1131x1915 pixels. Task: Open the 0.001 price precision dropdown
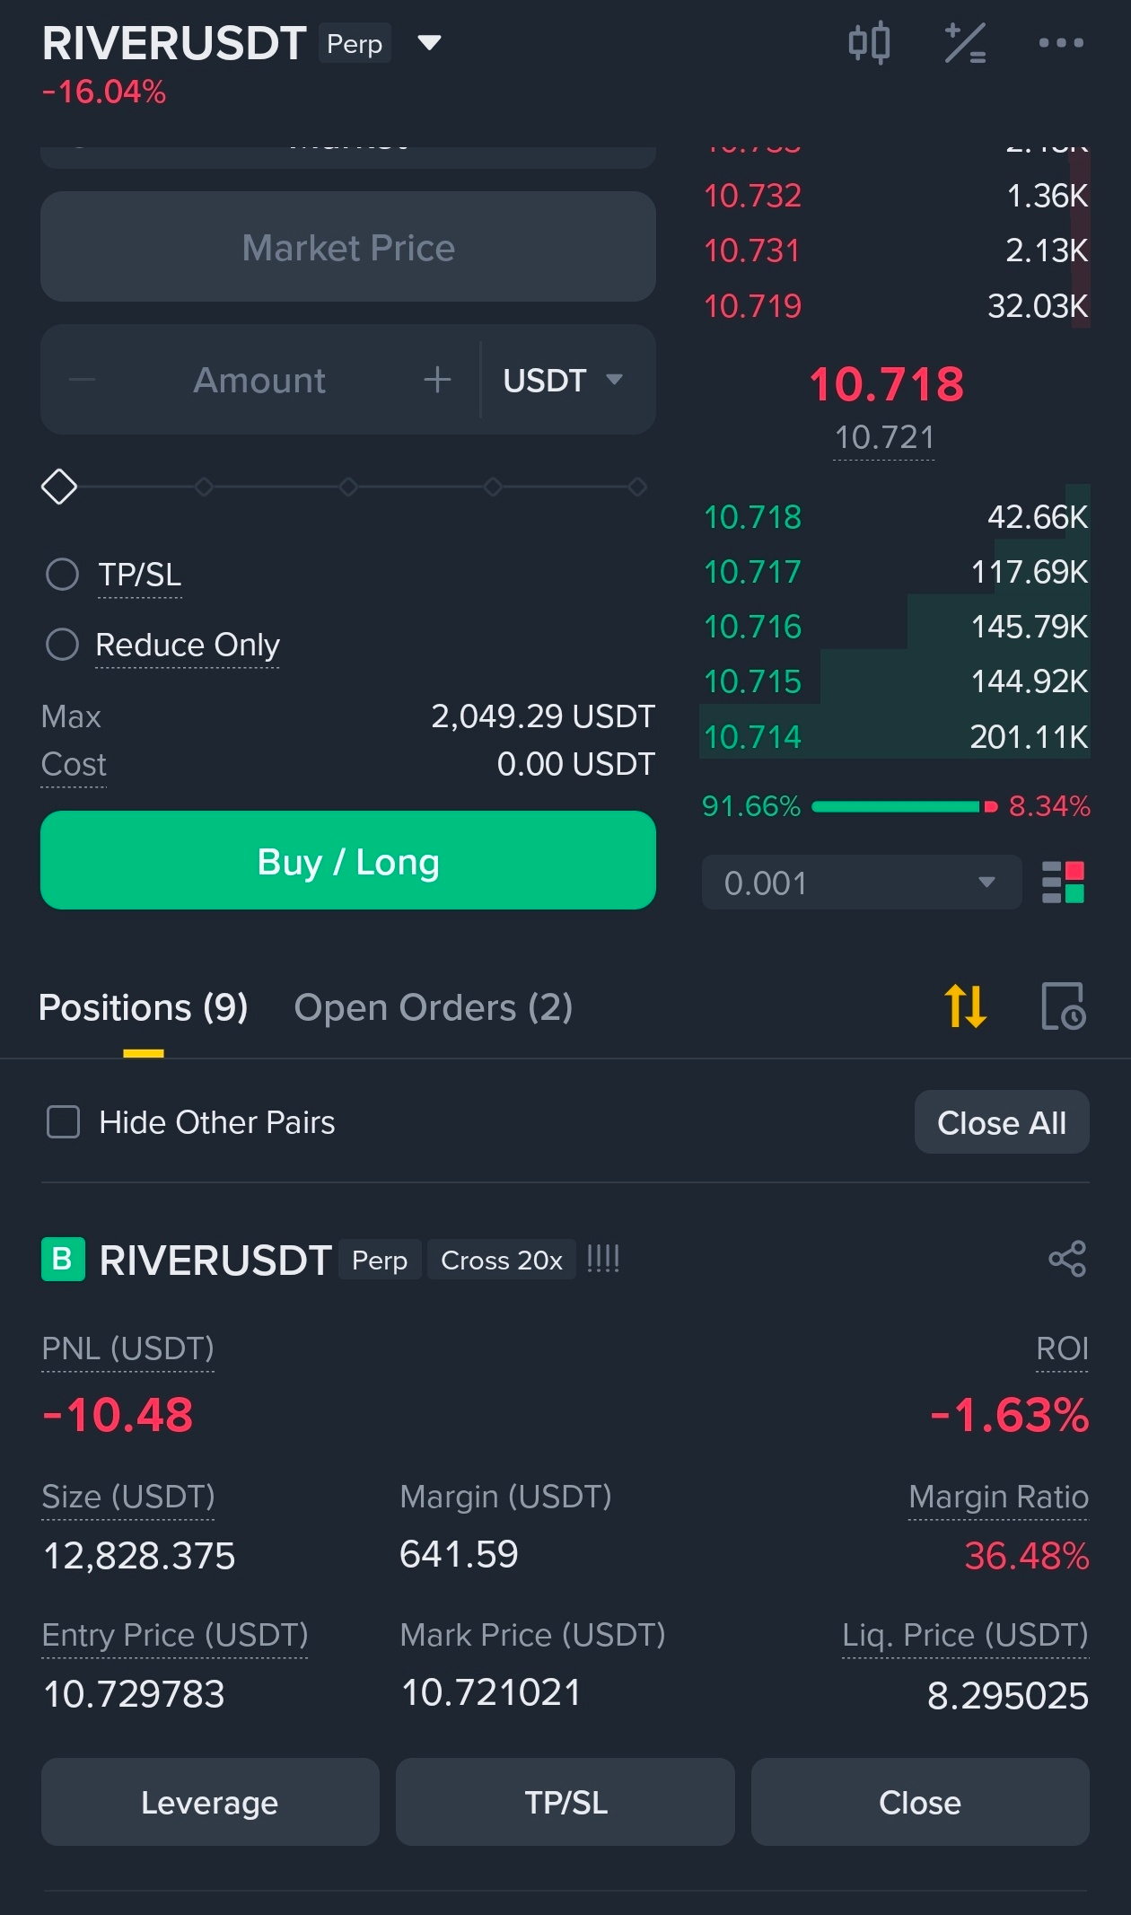point(862,883)
